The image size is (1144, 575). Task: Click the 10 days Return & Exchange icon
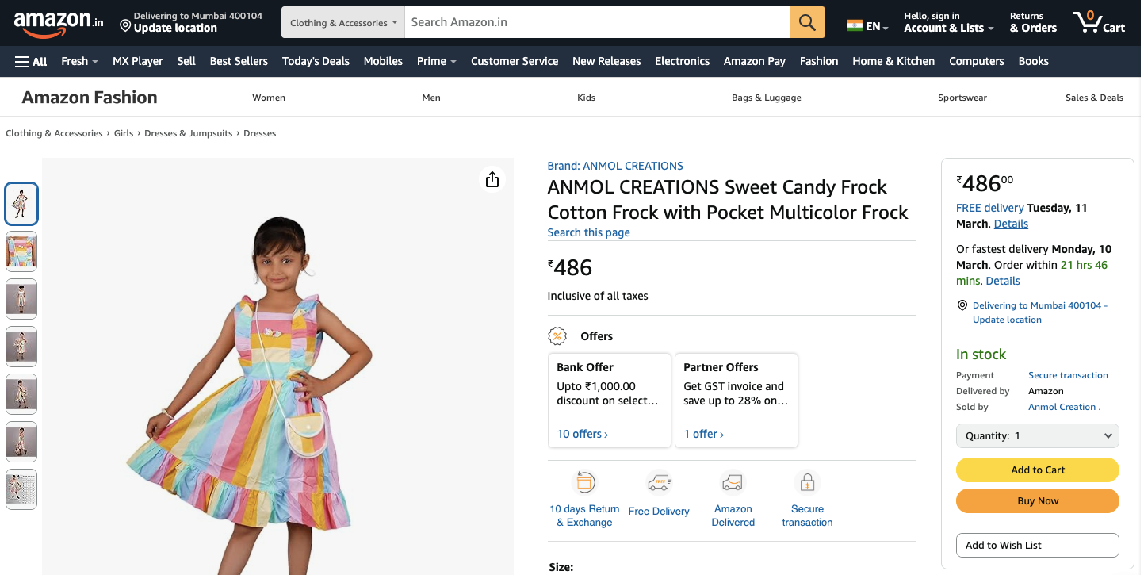tap(584, 482)
